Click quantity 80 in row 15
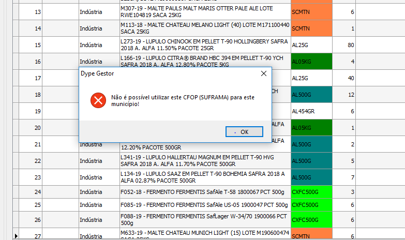 344,45
